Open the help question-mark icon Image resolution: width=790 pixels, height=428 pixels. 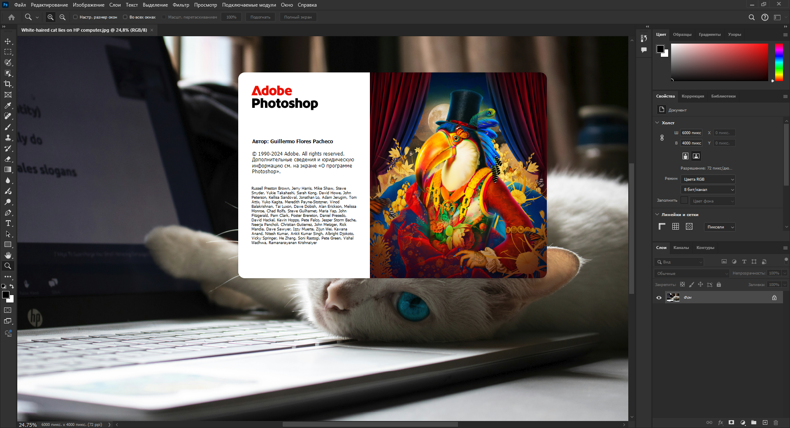765,17
